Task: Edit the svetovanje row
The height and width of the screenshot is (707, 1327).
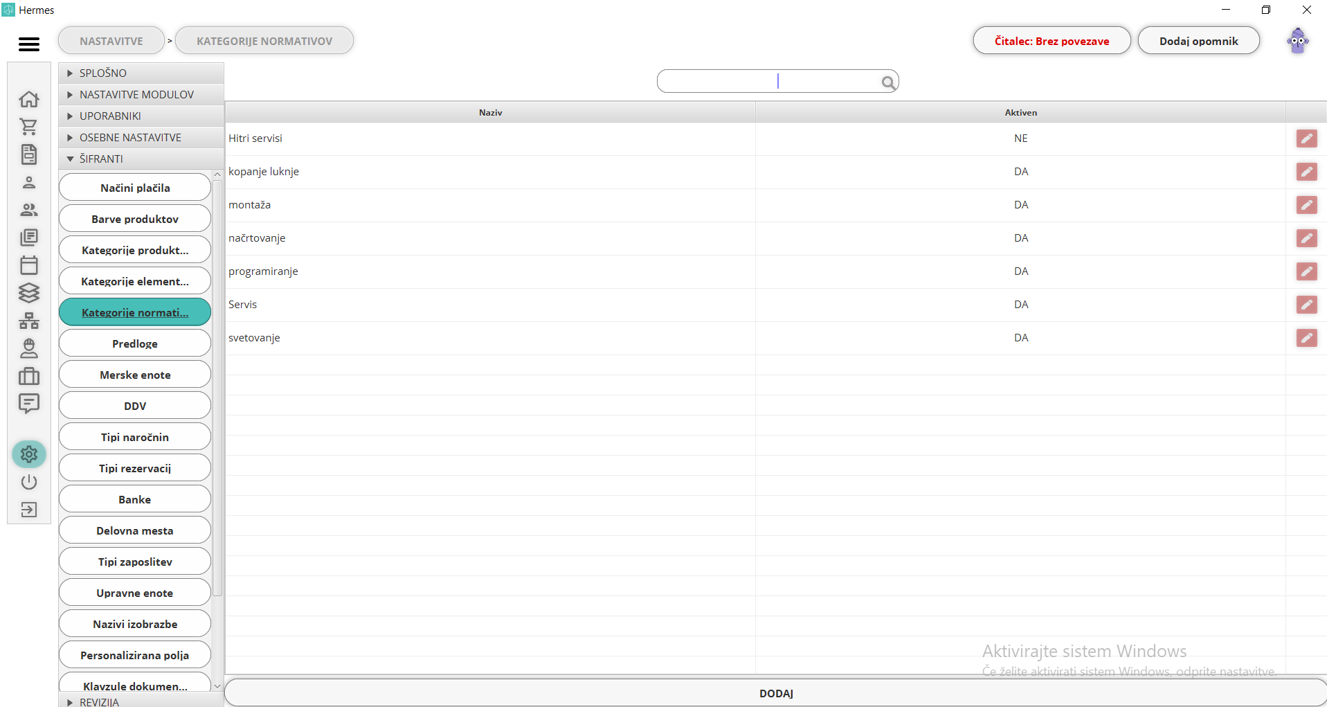Action: click(x=1306, y=338)
